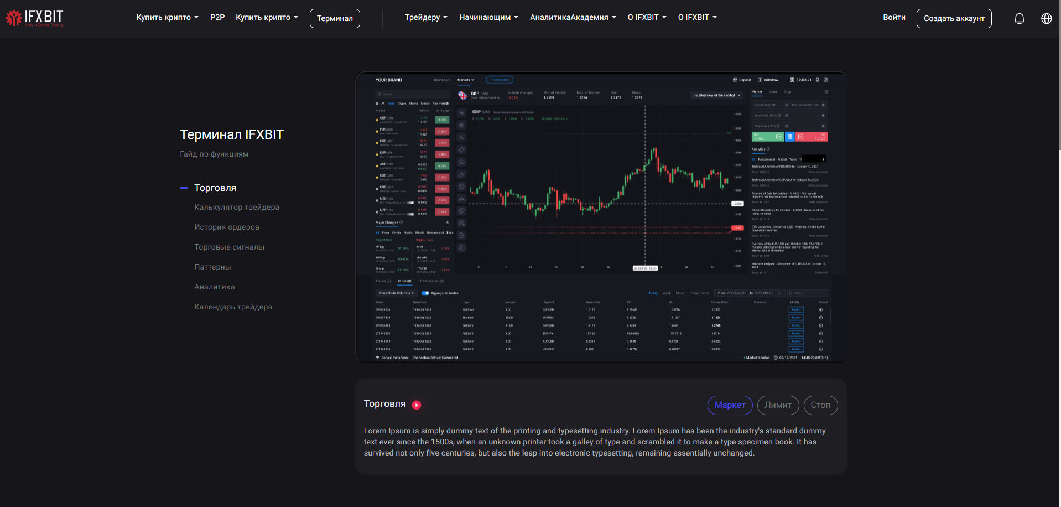Viewport: 1061px width, 507px height.
Task: Toggle favorites star filter beside All tab
Action: (x=377, y=103)
